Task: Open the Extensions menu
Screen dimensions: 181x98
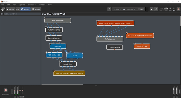Action: click(32, 5)
